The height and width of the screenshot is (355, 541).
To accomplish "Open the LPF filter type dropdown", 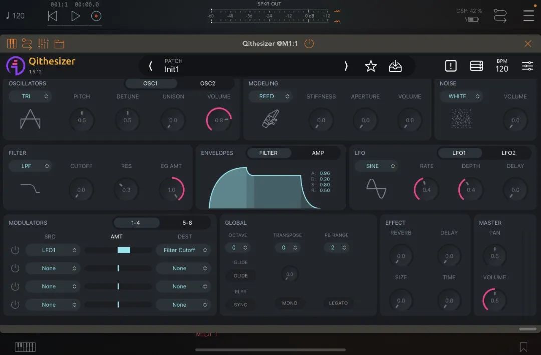I will click(x=30, y=166).
